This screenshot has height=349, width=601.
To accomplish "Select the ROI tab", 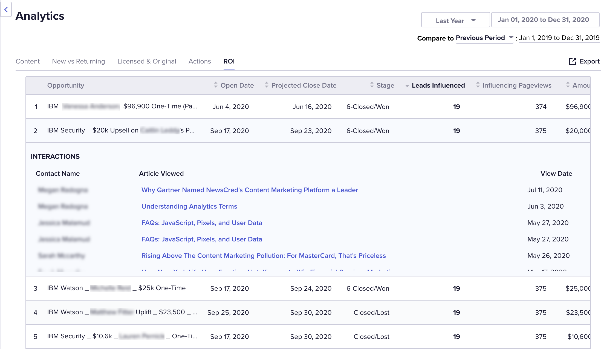I will click(x=229, y=61).
